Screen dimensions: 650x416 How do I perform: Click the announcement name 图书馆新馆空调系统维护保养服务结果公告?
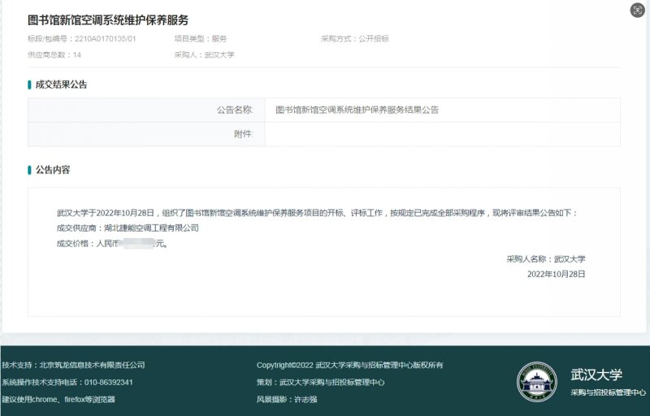pyautogui.click(x=357, y=110)
